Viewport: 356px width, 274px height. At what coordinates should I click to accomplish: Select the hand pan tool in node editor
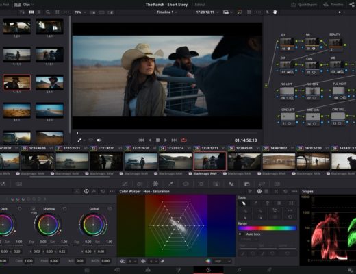pos(275,12)
